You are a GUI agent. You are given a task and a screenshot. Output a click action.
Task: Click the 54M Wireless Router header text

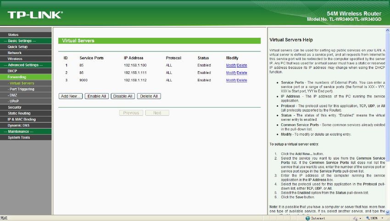pyautogui.click(x=354, y=14)
